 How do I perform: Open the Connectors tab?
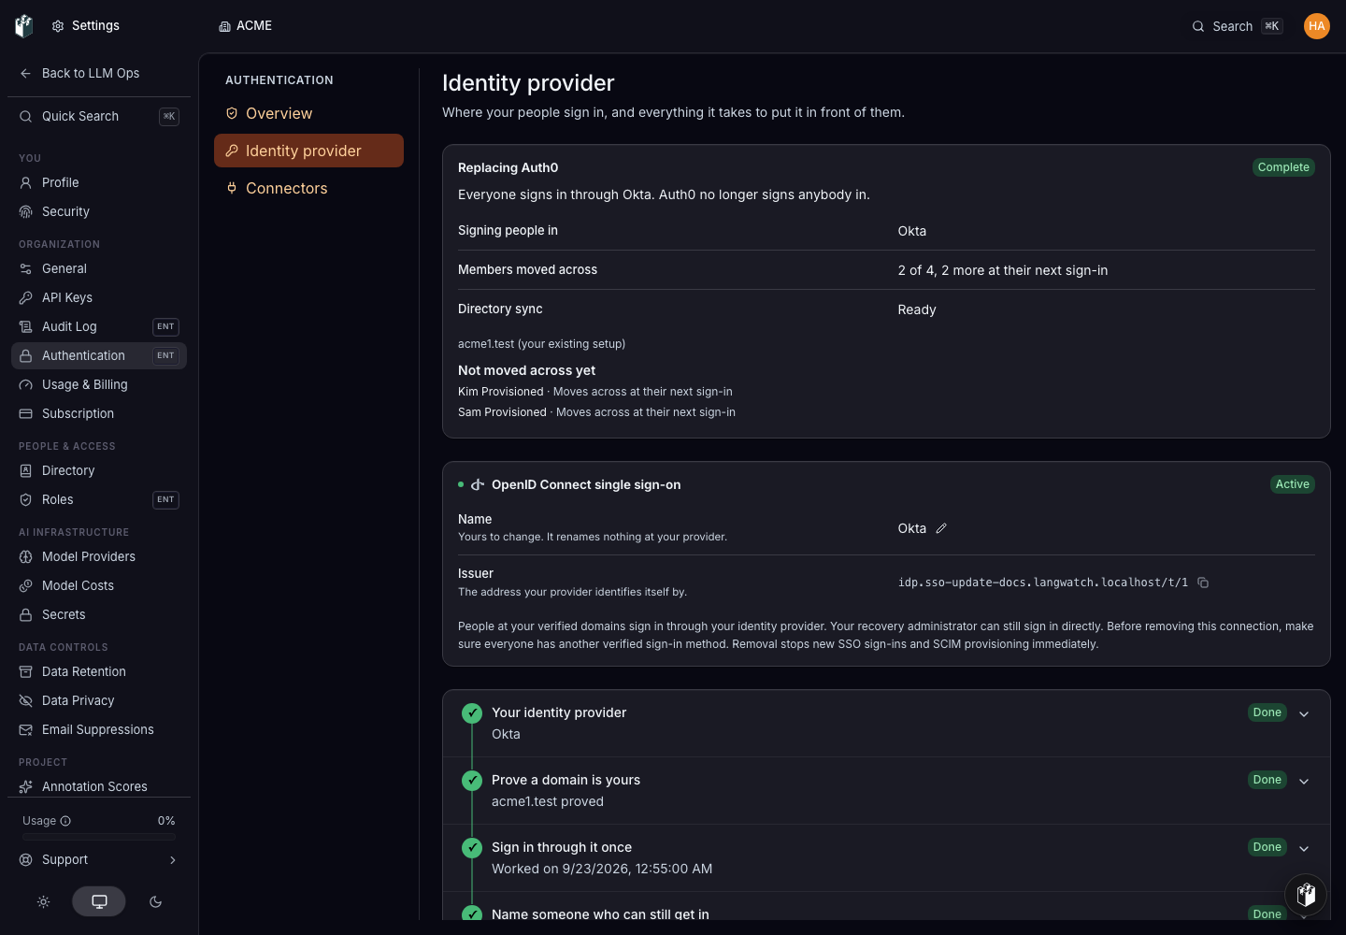tap(308, 188)
